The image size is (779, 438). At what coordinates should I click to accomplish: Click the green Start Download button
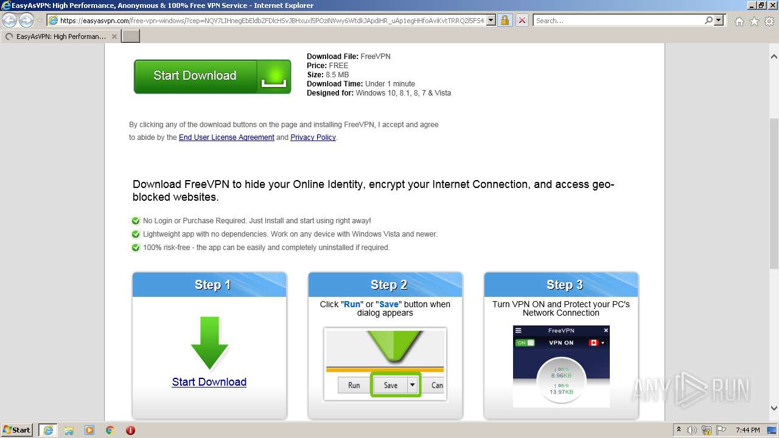[212, 76]
